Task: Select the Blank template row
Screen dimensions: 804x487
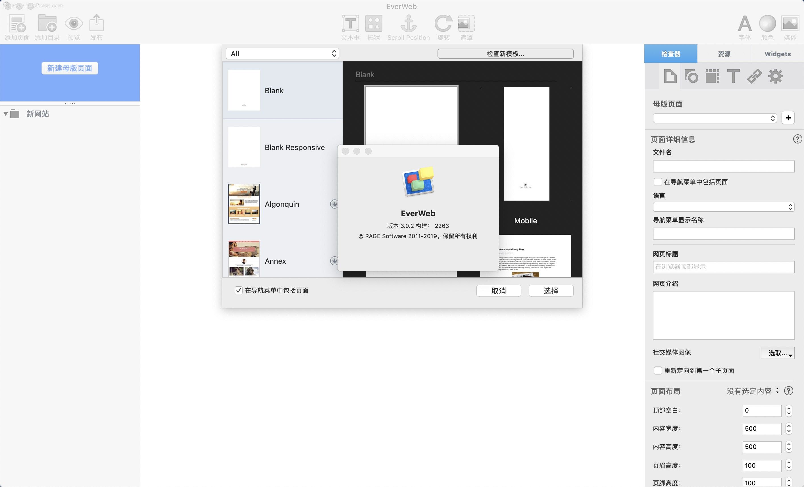Action: point(283,90)
